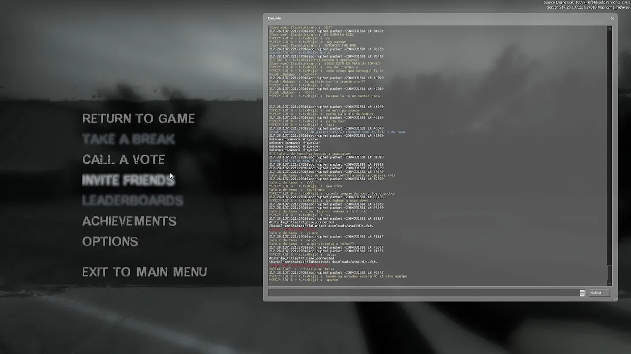Click the console scrollbar down arrow
Viewport: 631px width, 354px height.
pos(610,283)
